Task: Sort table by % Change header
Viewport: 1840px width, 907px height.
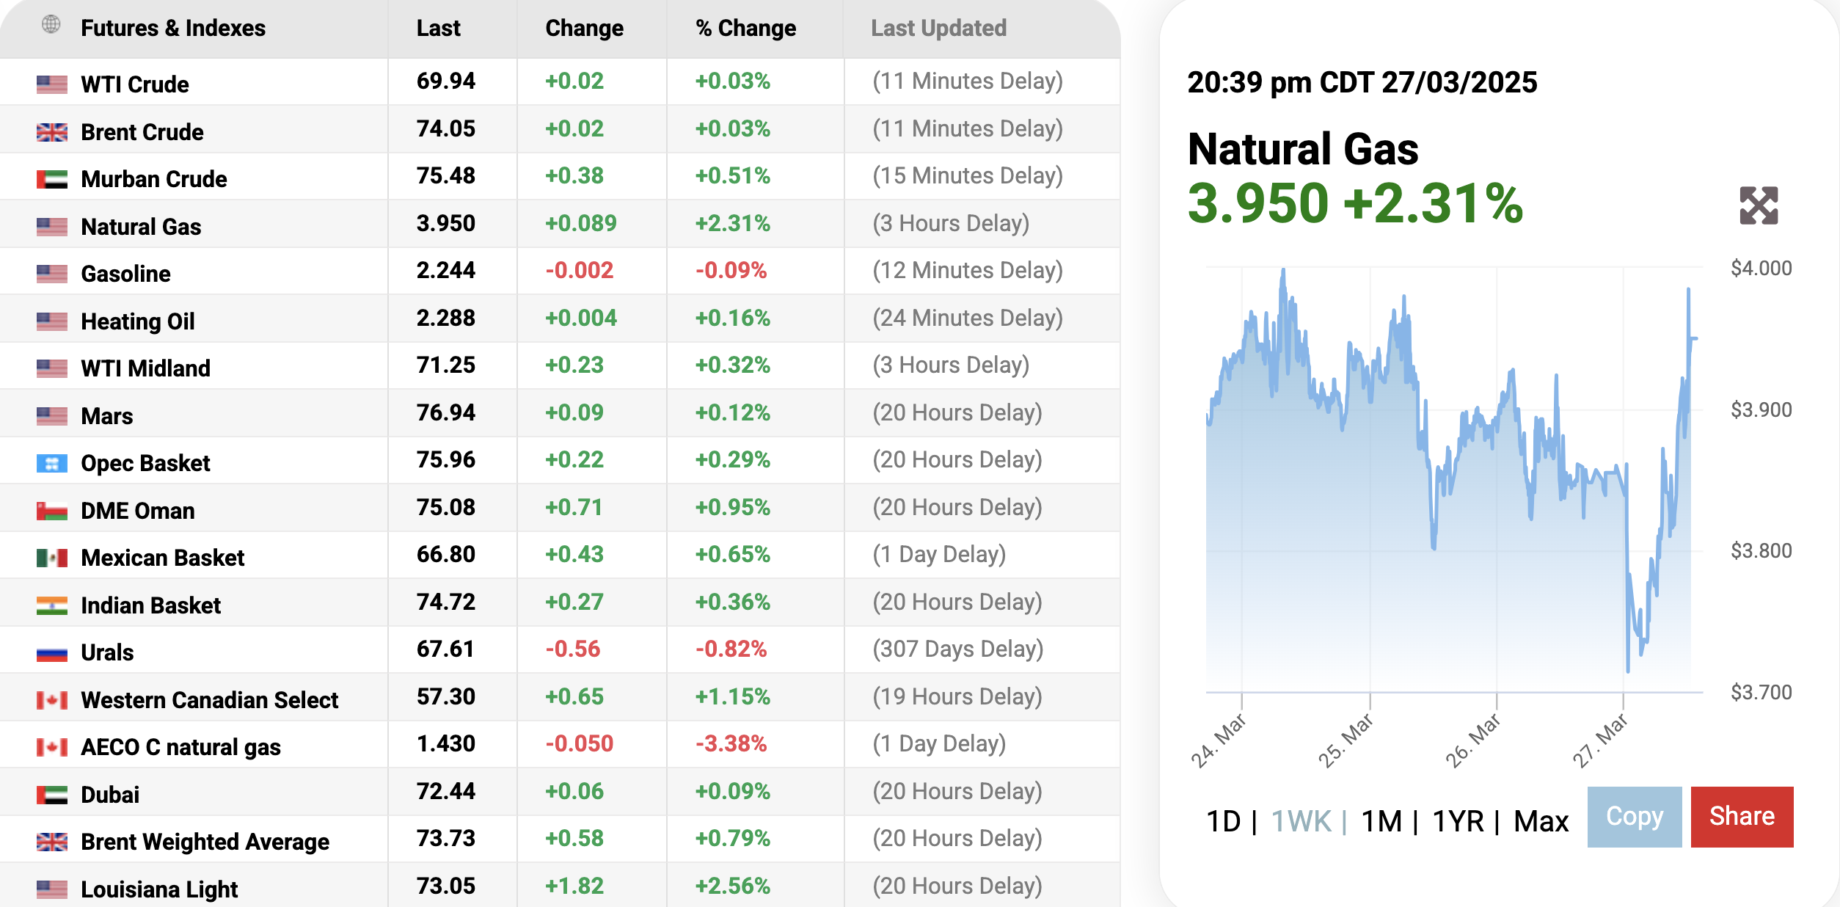Action: (x=745, y=28)
